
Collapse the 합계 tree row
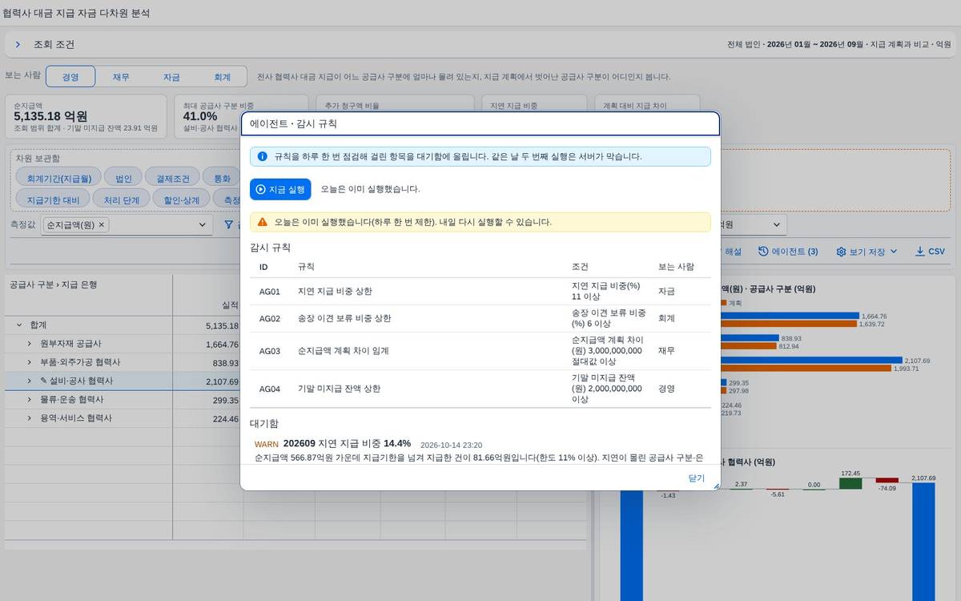(18, 325)
